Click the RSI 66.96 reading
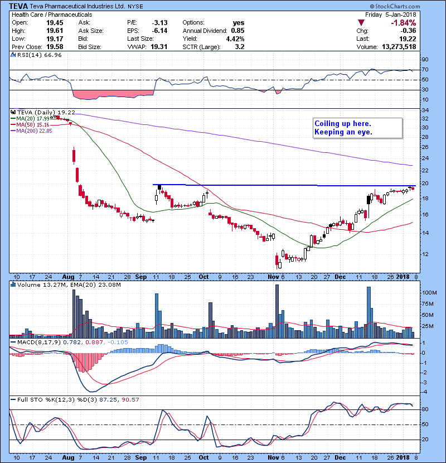 pos(52,55)
